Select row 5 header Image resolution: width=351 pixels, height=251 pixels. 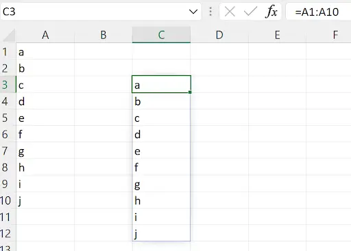8,118
